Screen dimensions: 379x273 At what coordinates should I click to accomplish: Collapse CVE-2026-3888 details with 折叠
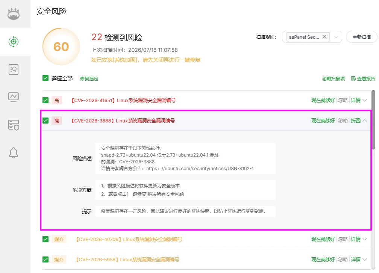(359, 121)
